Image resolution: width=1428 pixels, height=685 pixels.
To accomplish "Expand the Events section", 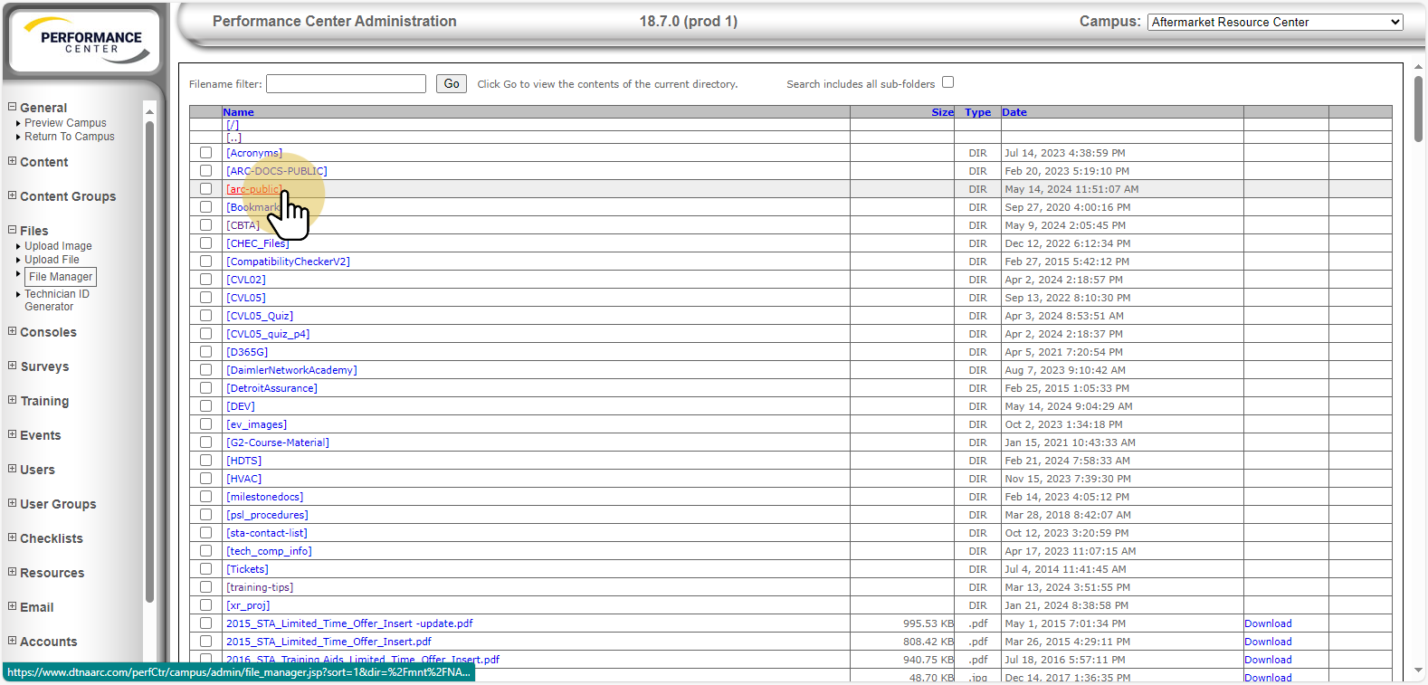I will coord(13,434).
